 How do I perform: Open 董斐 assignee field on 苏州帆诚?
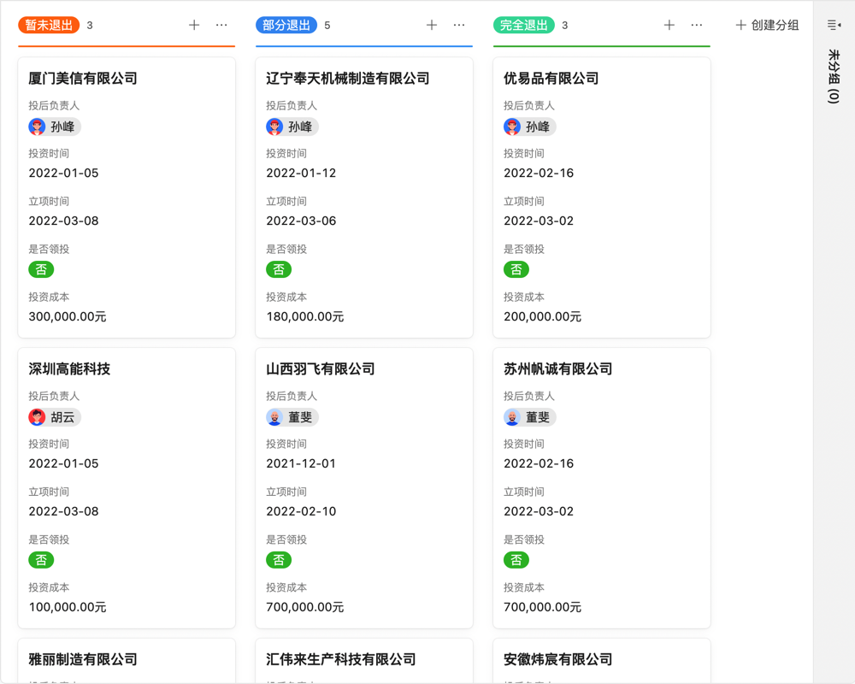pos(530,416)
